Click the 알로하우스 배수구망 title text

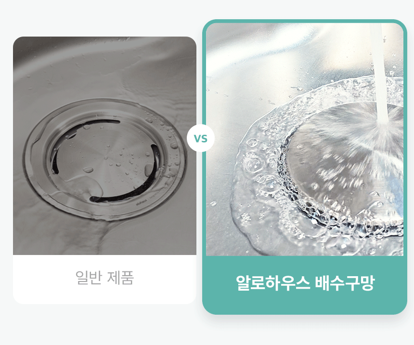[x=305, y=283]
